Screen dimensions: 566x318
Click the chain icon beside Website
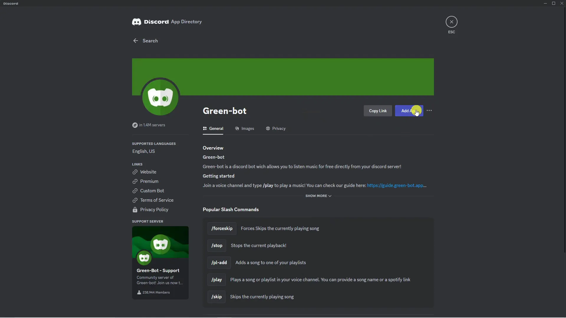click(135, 172)
